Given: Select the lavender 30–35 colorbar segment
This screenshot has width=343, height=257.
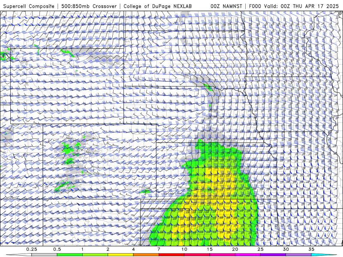Looking at the screenshot, I should click(298, 255).
